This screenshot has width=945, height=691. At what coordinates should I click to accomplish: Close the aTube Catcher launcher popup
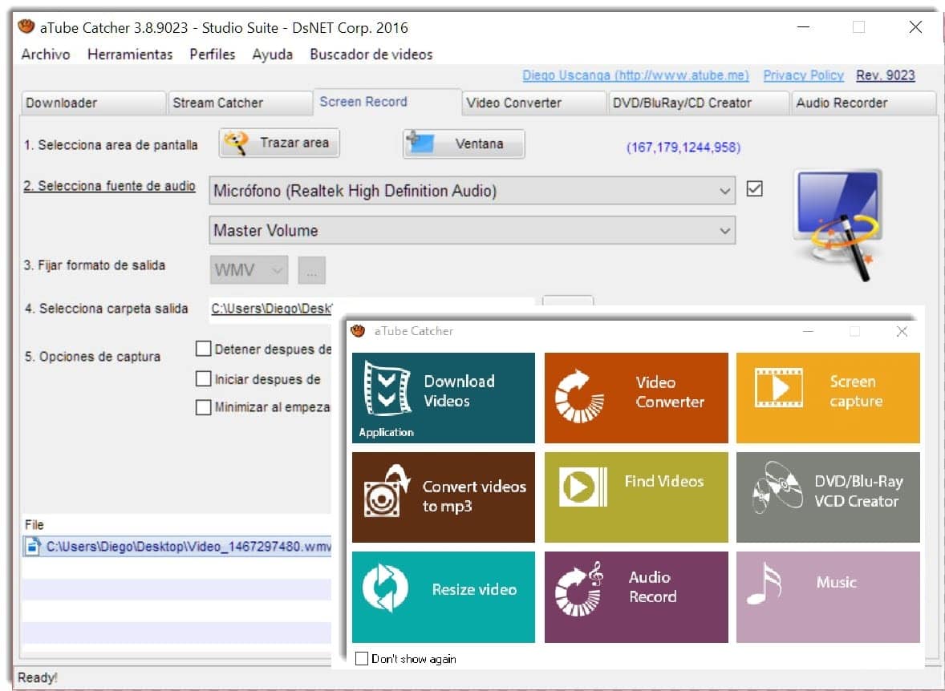902,331
